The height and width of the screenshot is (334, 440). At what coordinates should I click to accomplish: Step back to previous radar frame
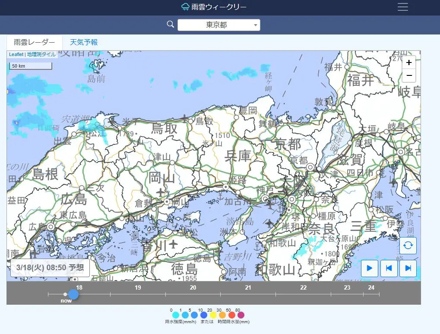(389, 268)
